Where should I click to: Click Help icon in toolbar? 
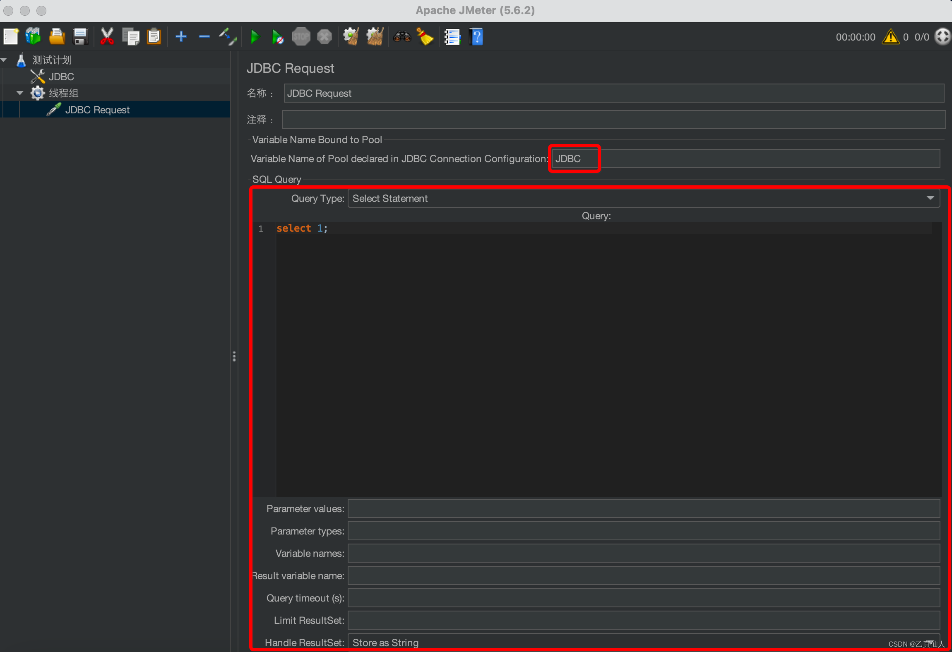click(x=477, y=38)
